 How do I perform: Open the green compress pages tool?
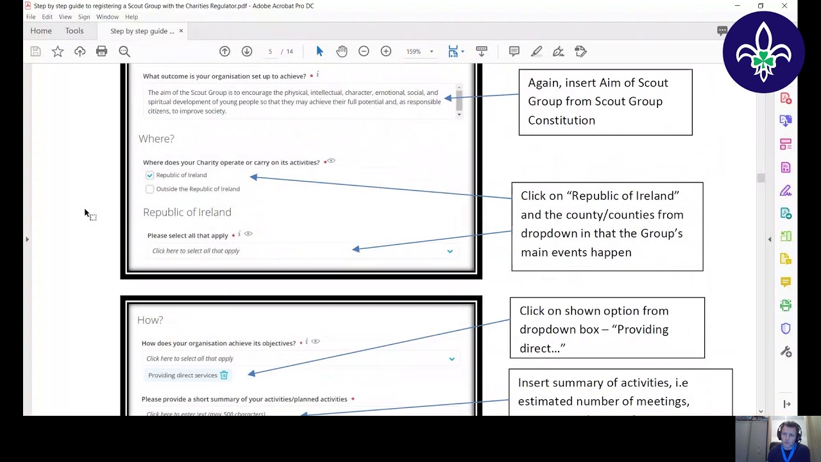pyautogui.click(x=786, y=236)
